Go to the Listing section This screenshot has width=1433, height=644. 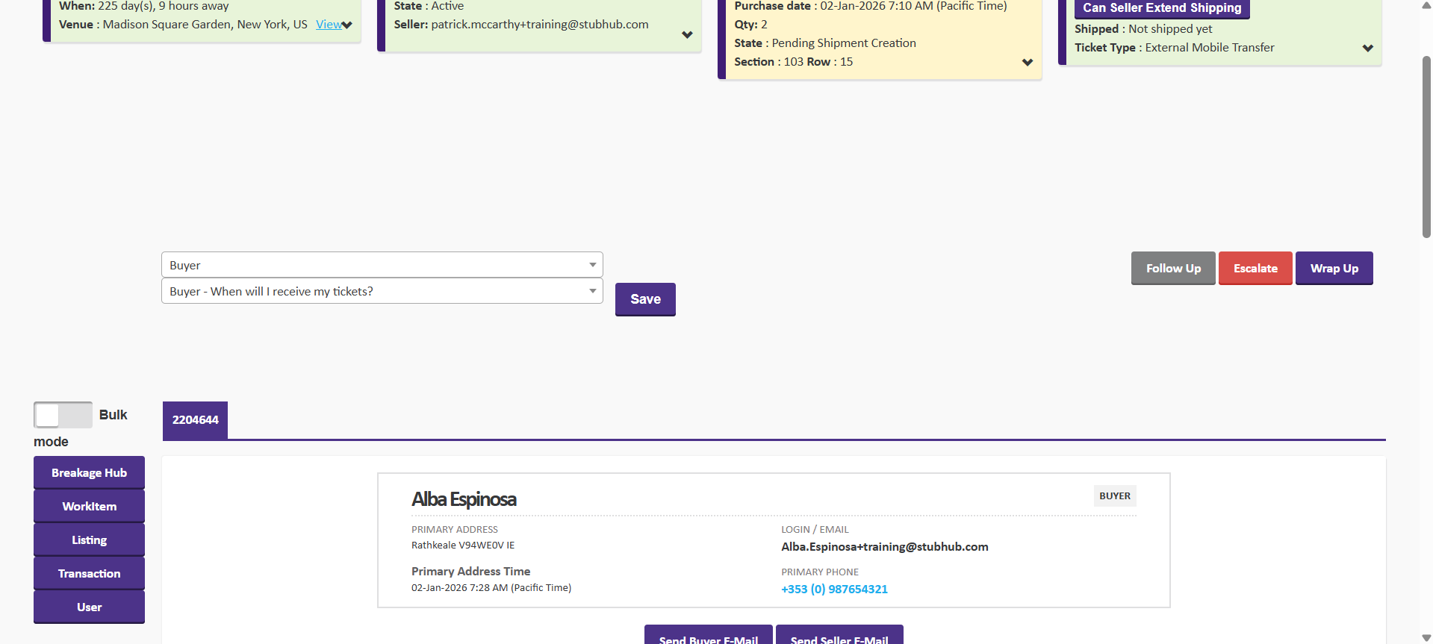[89, 540]
